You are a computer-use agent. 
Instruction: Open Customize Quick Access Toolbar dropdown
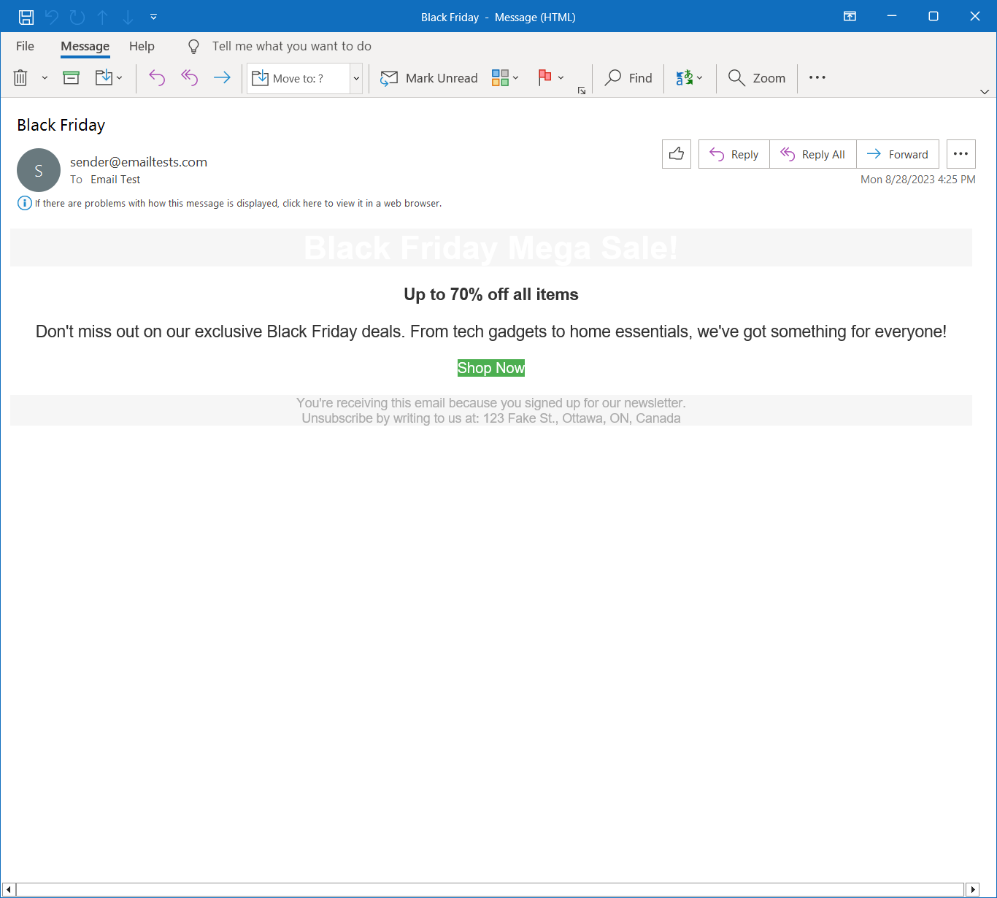(153, 17)
